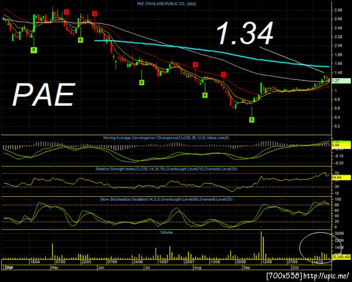Screen dimensions: 352x282
Task: Select the 07/05 date label
Action: coord(61,262)
